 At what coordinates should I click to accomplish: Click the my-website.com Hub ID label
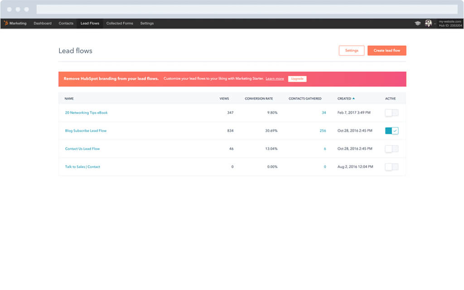pyautogui.click(x=449, y=23)
